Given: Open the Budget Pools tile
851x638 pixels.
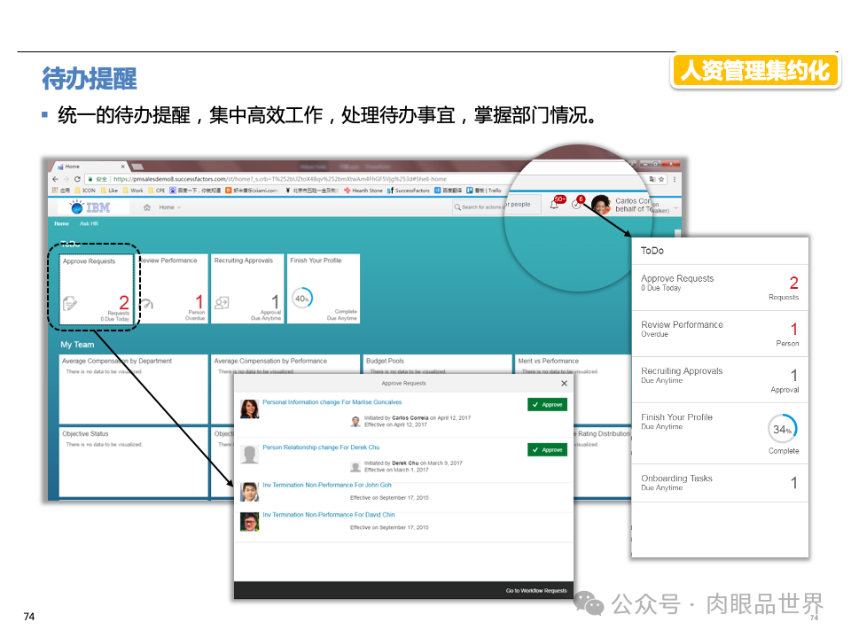Looking at the screenshot, I should point(437,364).
